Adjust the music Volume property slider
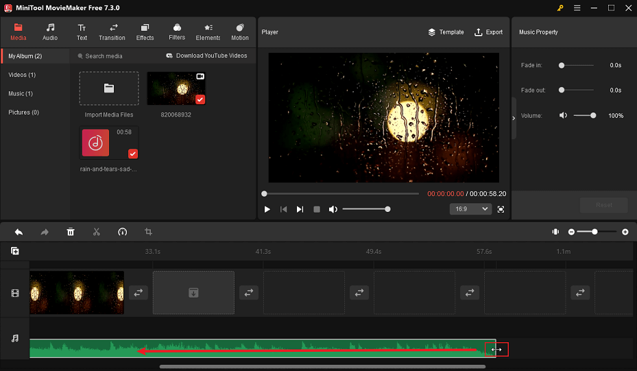 coord(585,115)
